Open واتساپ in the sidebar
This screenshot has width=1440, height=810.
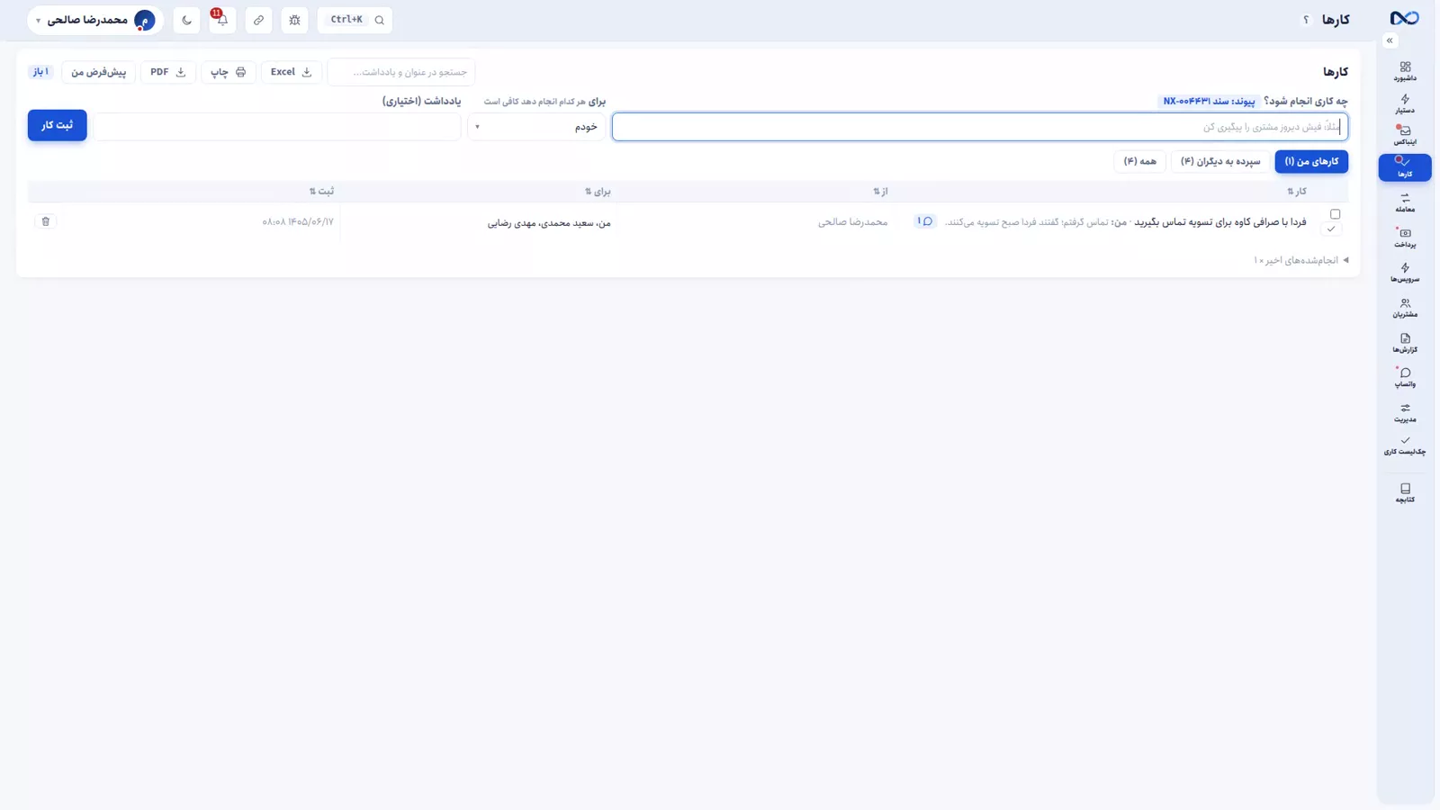pos(1405,377)
